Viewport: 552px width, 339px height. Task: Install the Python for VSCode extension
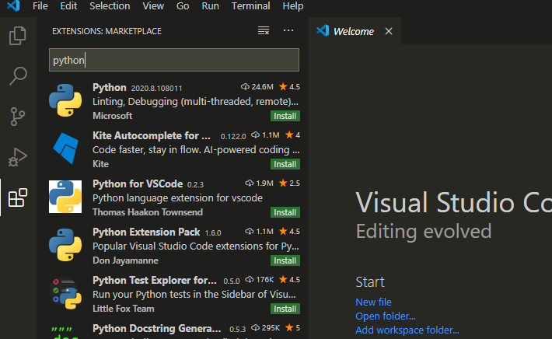coord(285,212)
